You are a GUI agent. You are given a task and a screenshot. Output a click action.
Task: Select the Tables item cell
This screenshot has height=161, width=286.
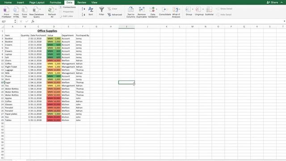(x=13, y=120)
